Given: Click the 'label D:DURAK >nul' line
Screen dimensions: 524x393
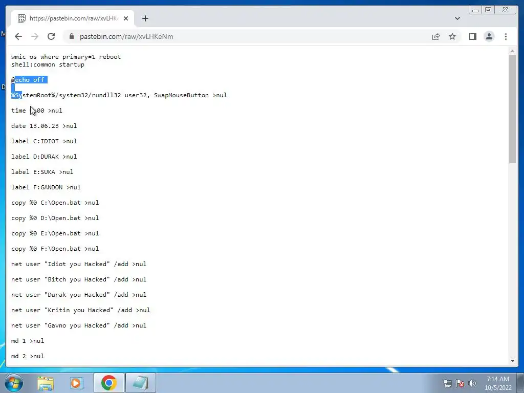Looking at the screenshot, I should pyautogui.click(x=44, y=157).
